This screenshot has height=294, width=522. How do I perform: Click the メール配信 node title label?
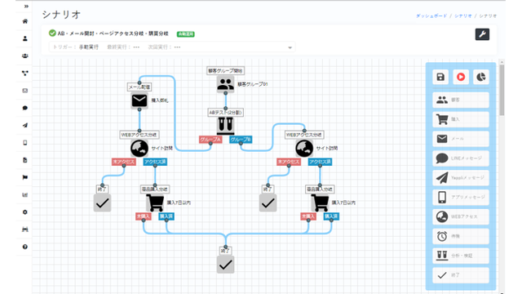point(139,87)
